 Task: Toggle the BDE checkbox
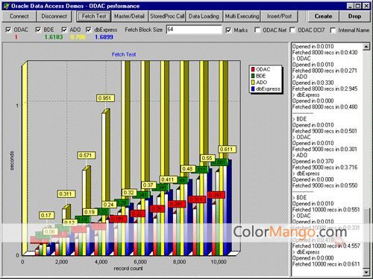(38, 30)
